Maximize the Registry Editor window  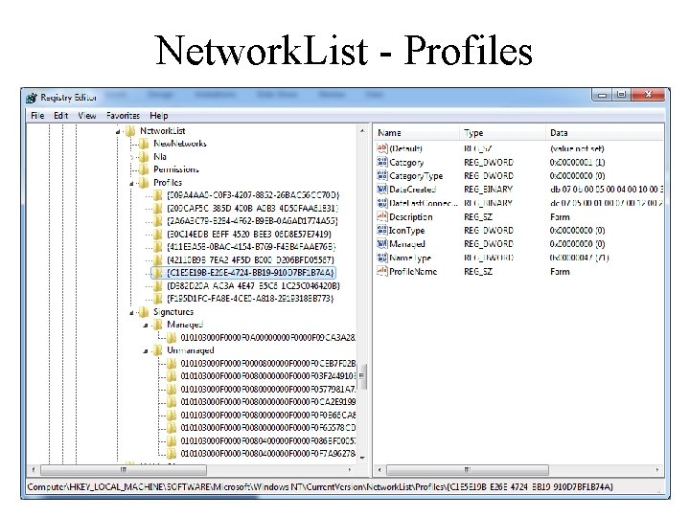coord(621,95)
